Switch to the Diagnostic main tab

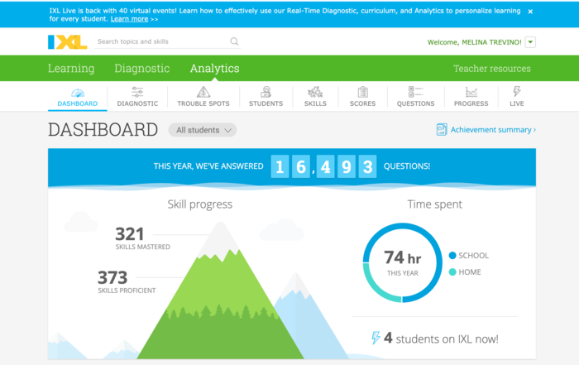141,69
